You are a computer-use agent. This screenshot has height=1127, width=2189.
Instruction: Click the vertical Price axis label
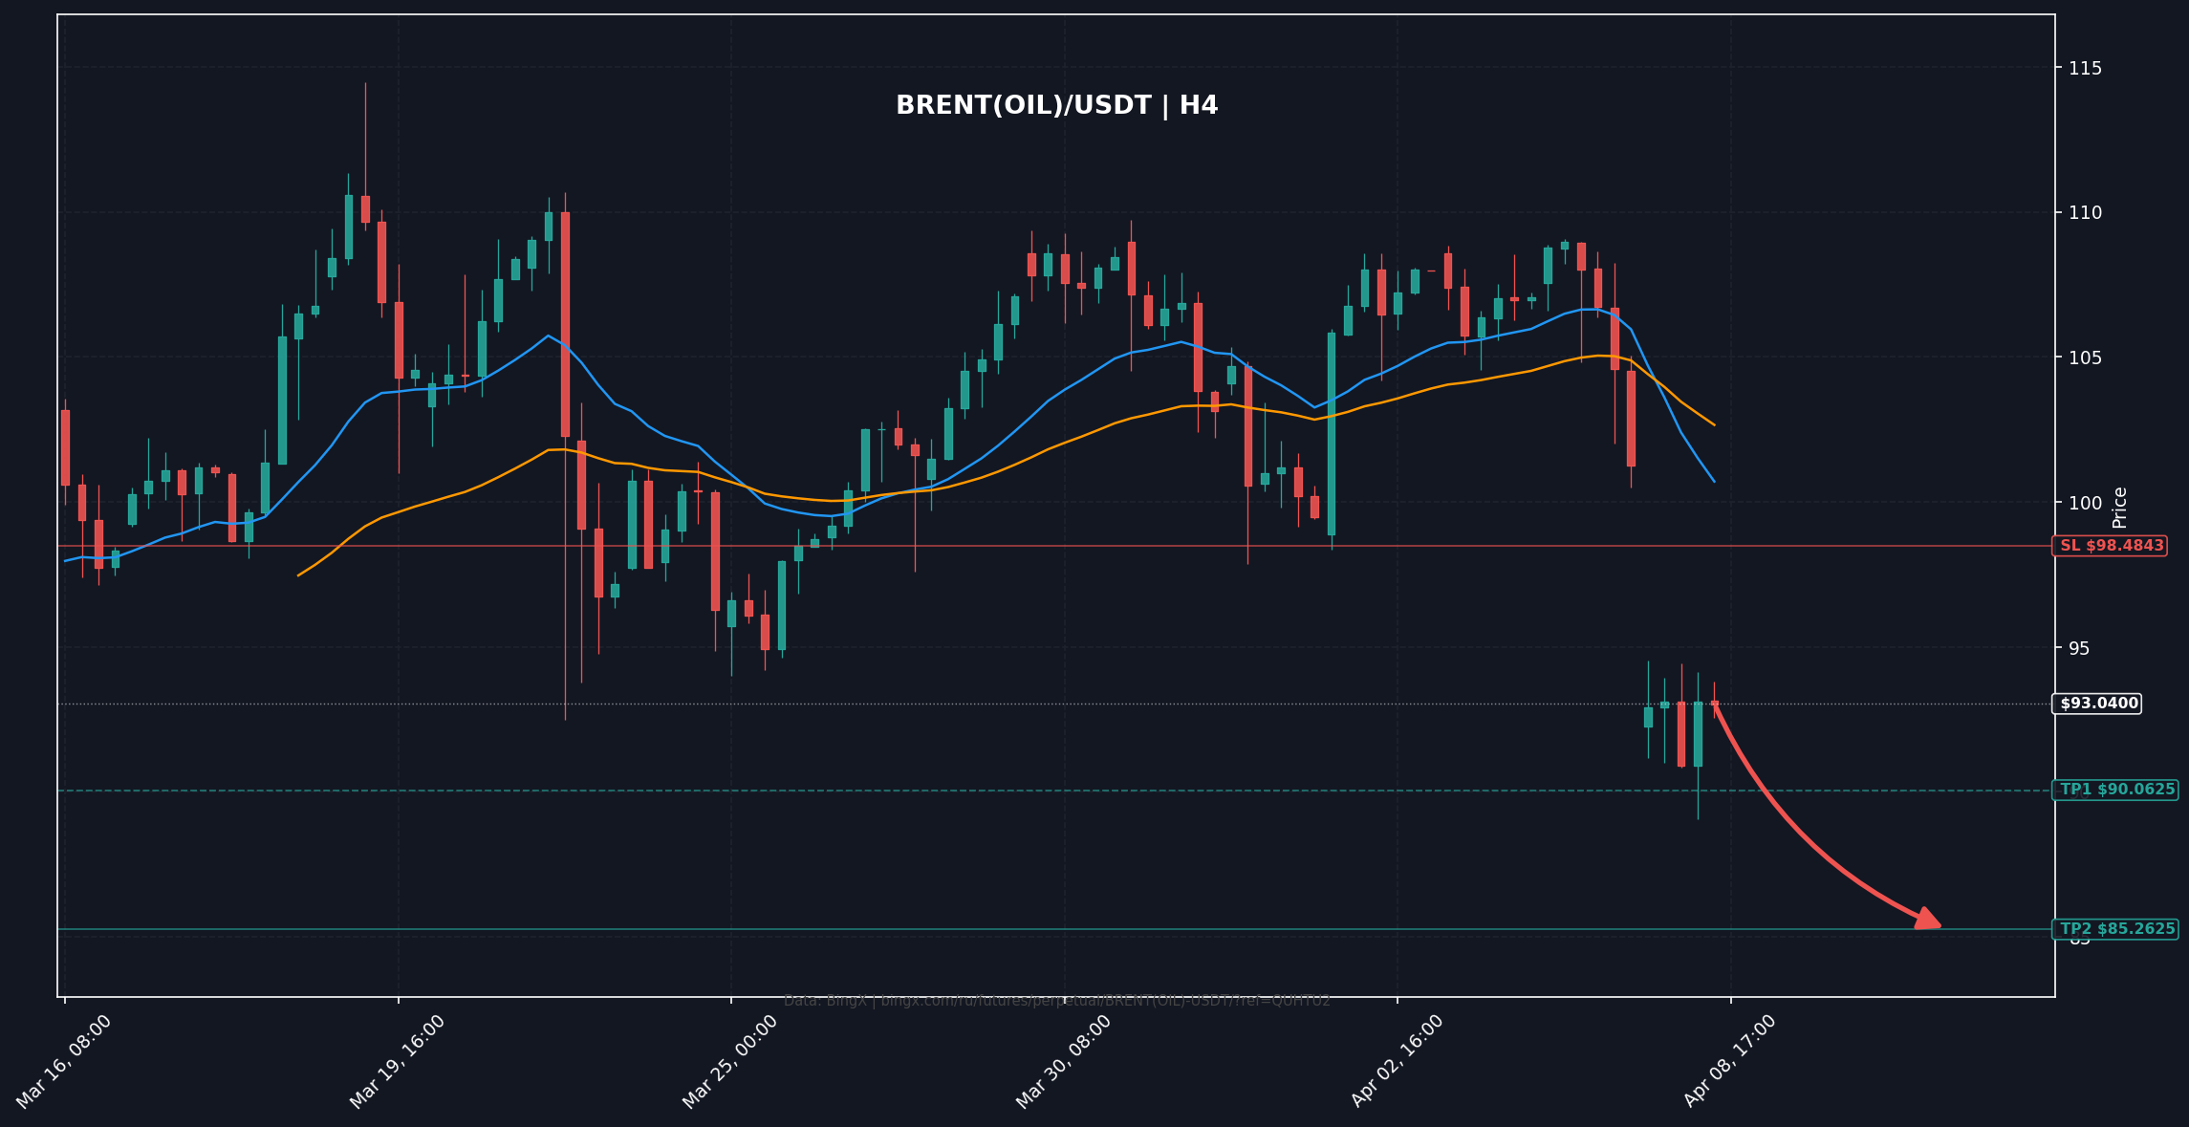click(x=2119, y=508)
